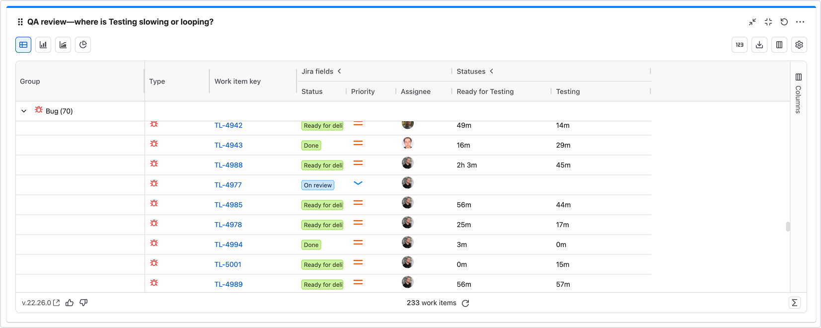Viewport: 821px width, 328px height.
Task: Collapse the Statuses column group
Action: pyautogui.click(x=492, y=71)
